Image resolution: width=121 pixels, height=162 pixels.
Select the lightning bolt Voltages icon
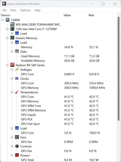pyautogui.click(x=17, y=69)
